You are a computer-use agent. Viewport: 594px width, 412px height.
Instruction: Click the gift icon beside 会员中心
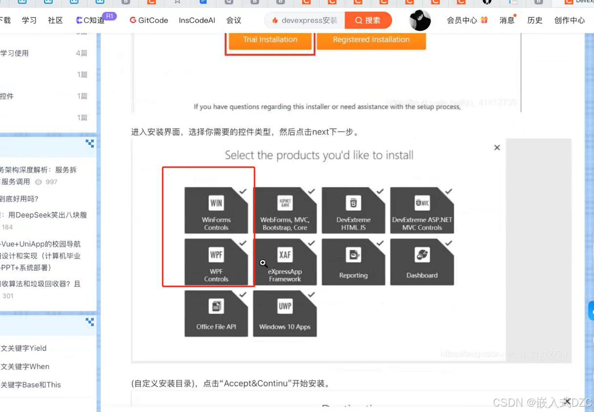coord(484,20)
